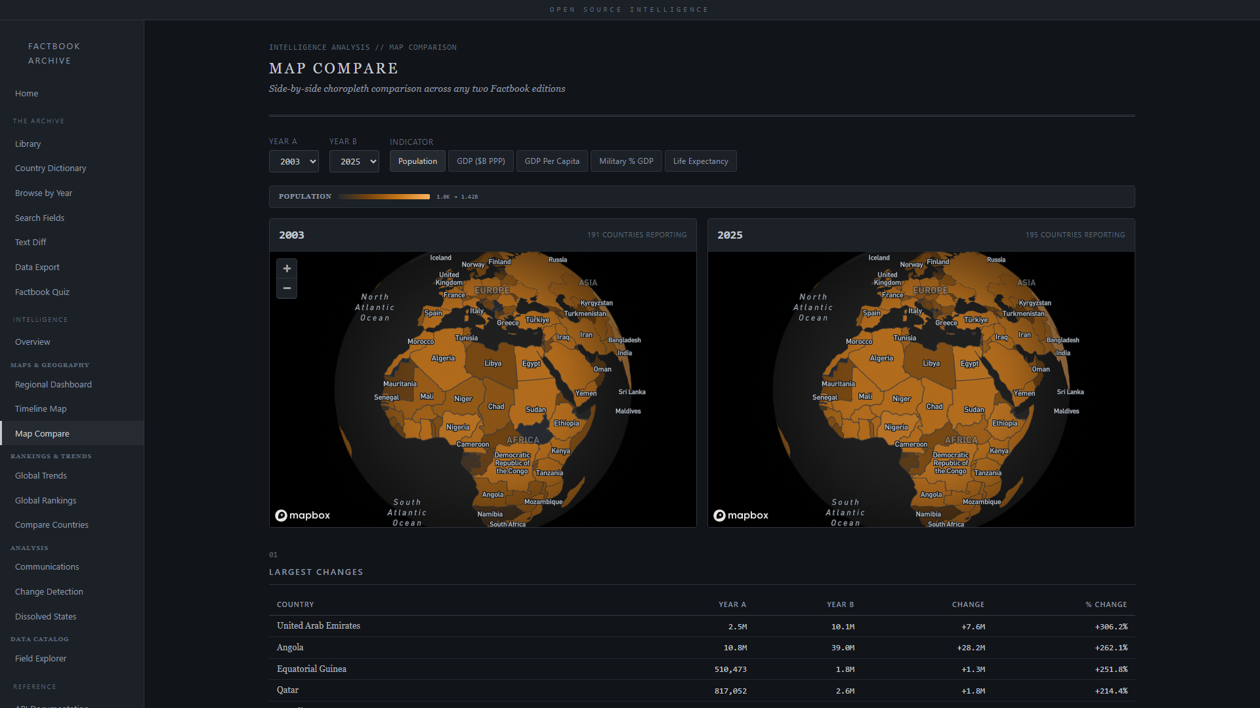Choose the Military % GDP indicator
1260x708 pixels.
(x=626, y=161)
